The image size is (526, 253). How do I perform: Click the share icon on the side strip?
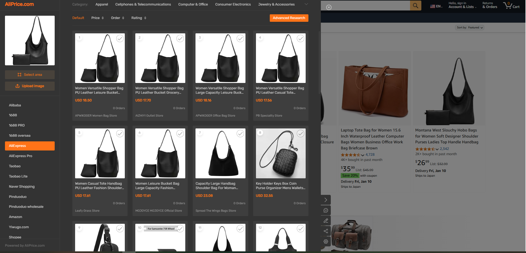326,231
